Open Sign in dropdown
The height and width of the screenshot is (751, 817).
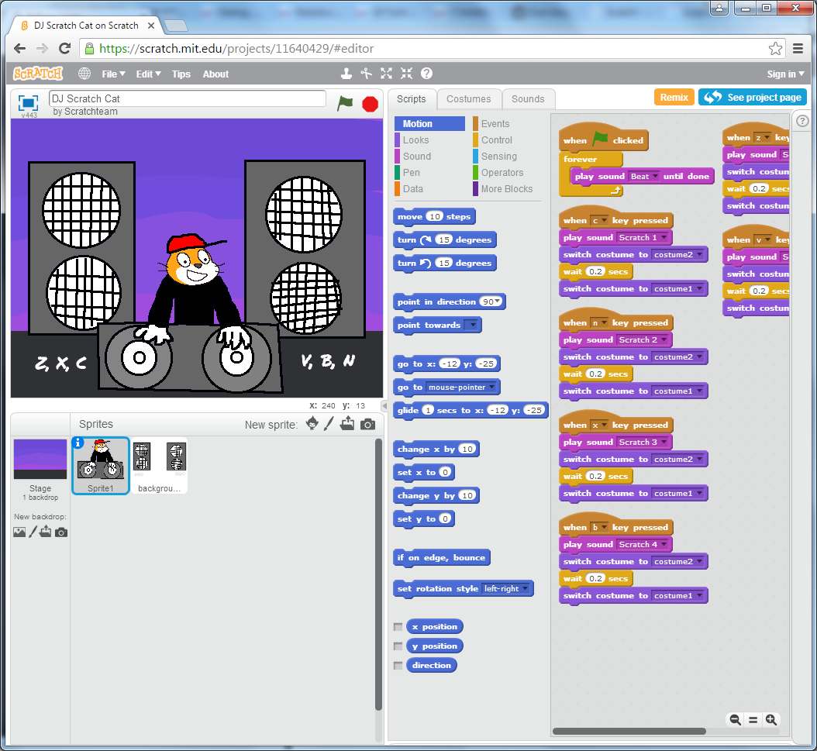(x=785, y=74)
